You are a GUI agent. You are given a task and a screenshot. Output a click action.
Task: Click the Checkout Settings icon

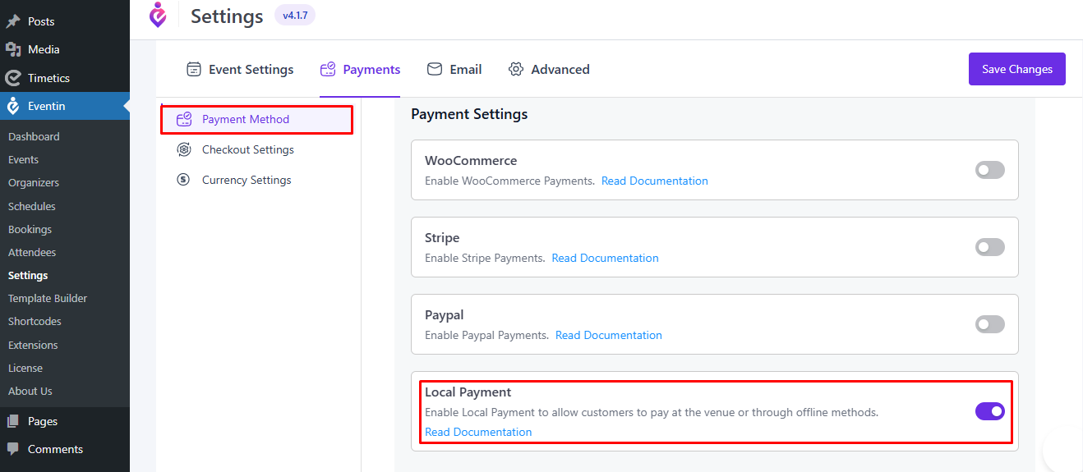[x=184, y=149]
